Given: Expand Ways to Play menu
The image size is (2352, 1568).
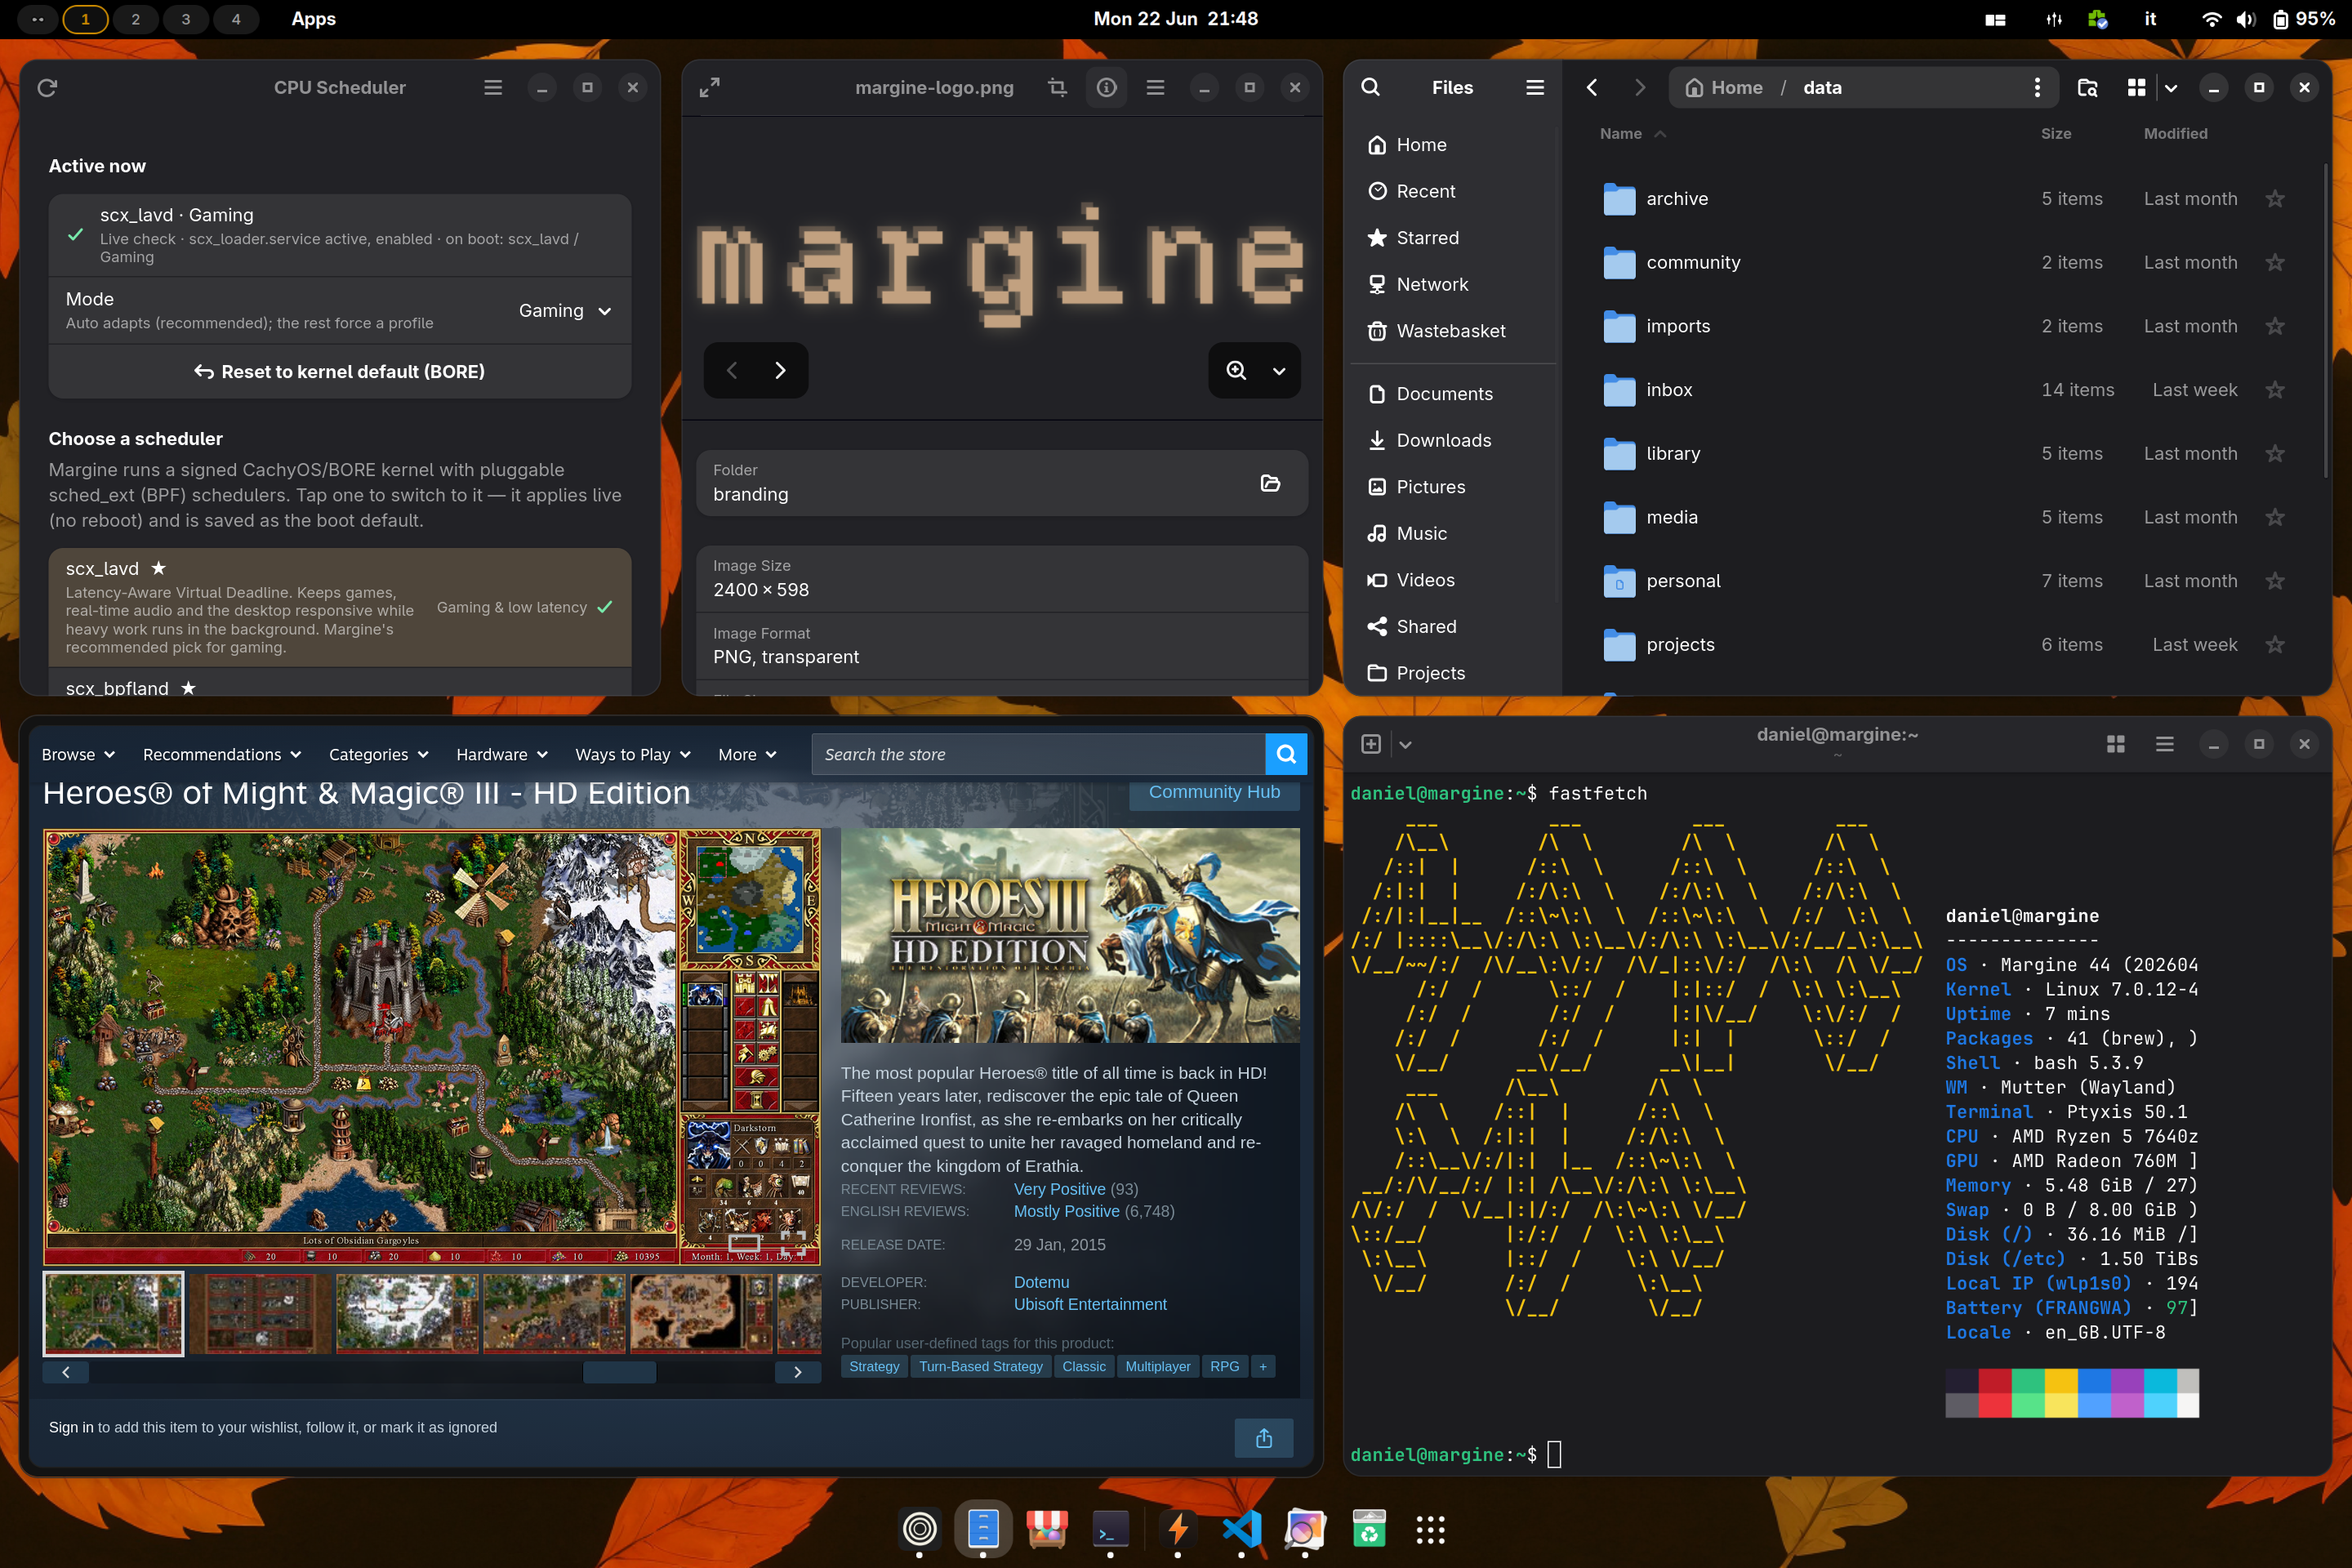Looking at the screenshot, I should pyautogui.click(x=633, y=755).
